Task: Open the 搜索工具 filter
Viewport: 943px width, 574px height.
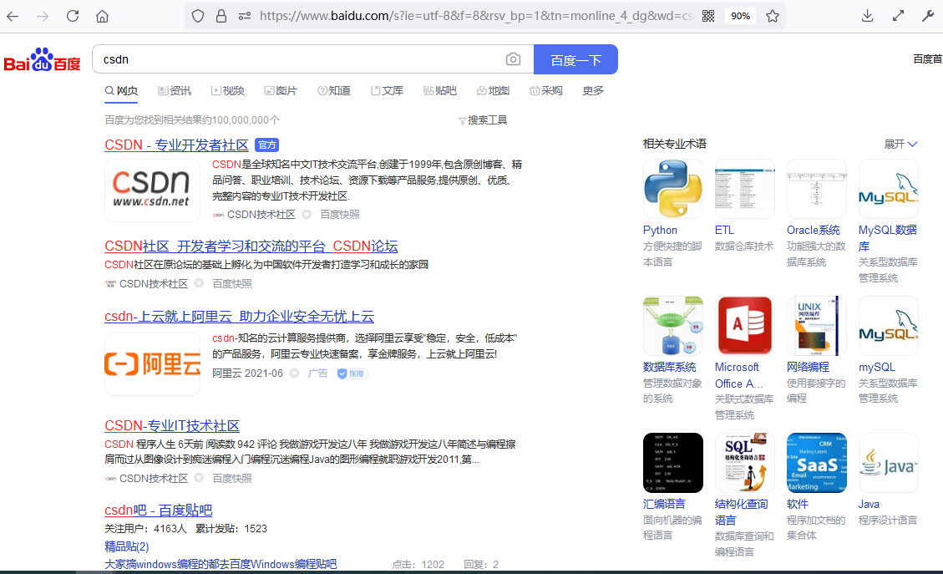Action: coord(483,120)
